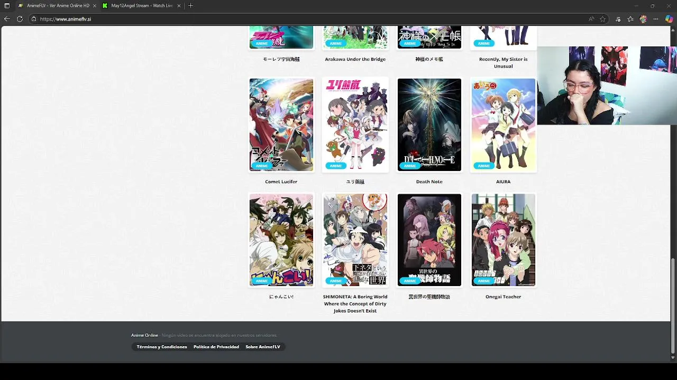Open the Onegai Teacher poster
Viewport: 677px width, 380px height.
coord(504,240)
